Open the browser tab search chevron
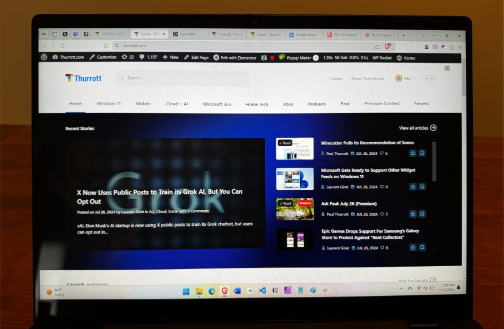Screen dimensions: 504x329 [423, 36]
